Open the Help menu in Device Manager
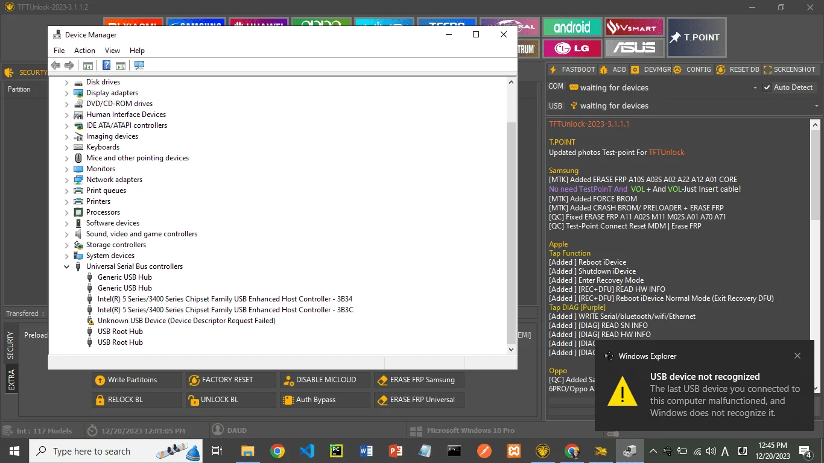This screenshot has width=824, height=463. [x=137, y=51]
